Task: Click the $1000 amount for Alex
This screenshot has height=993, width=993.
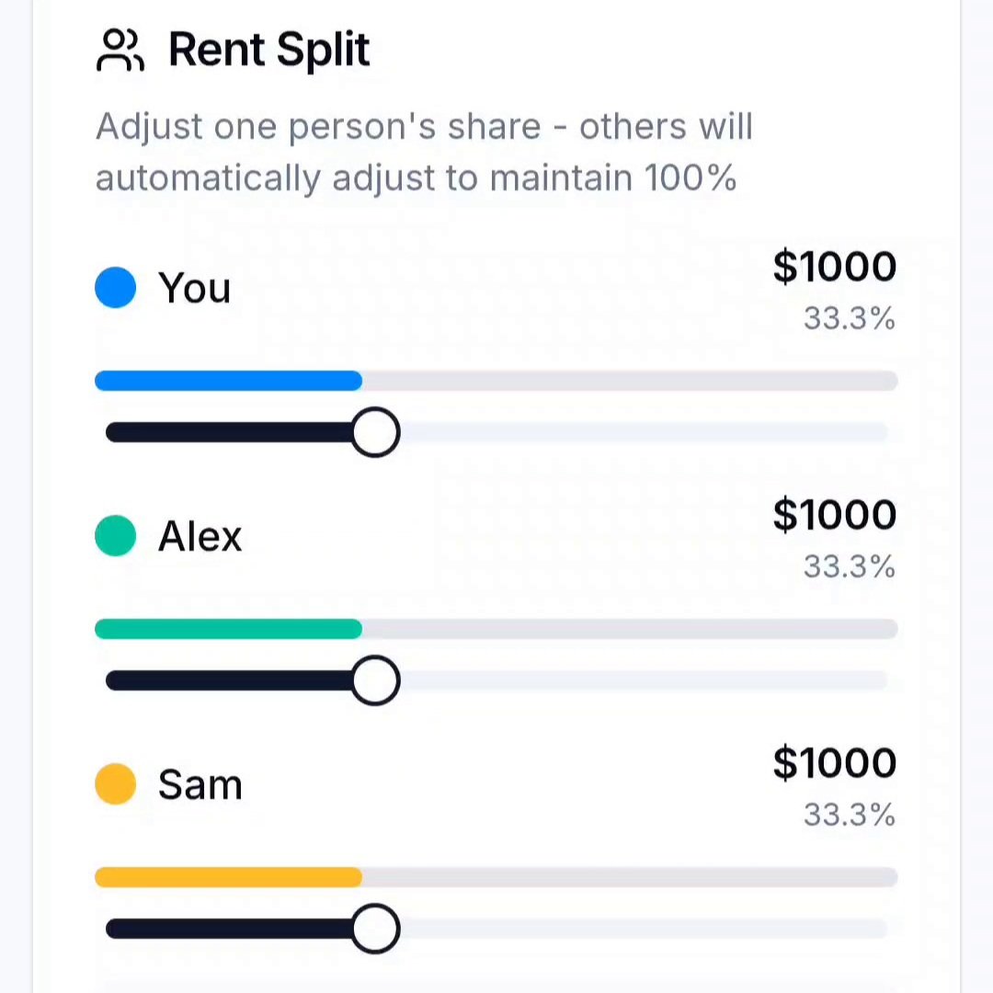Action: (835, 515)
